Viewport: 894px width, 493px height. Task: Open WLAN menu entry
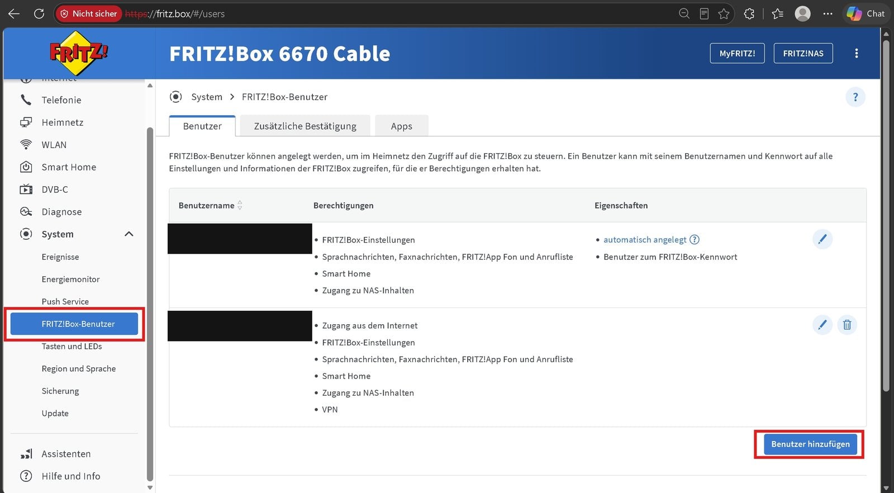(x=54, y=145)
